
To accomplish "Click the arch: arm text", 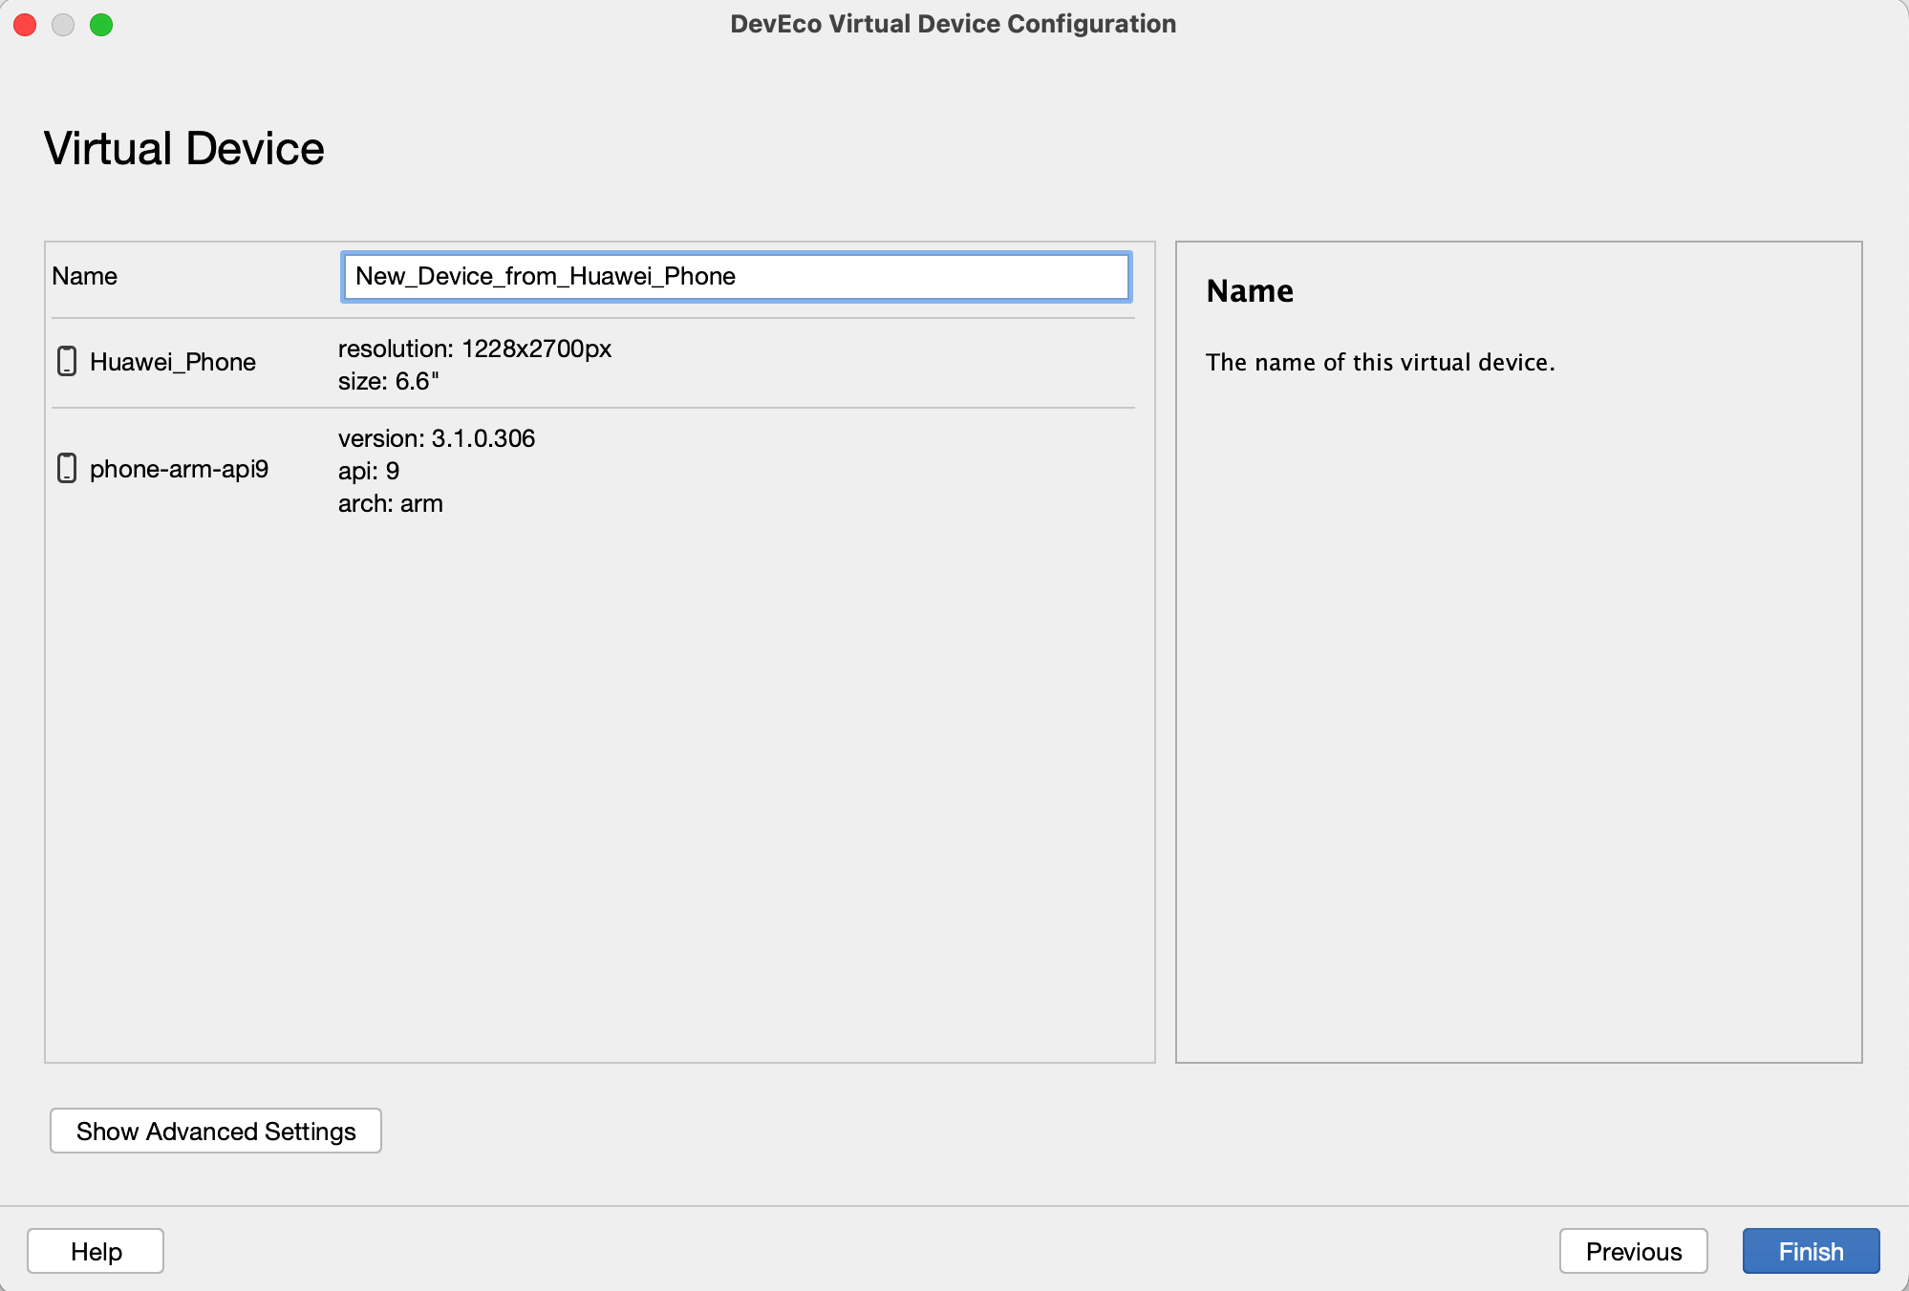I will 391,503.
